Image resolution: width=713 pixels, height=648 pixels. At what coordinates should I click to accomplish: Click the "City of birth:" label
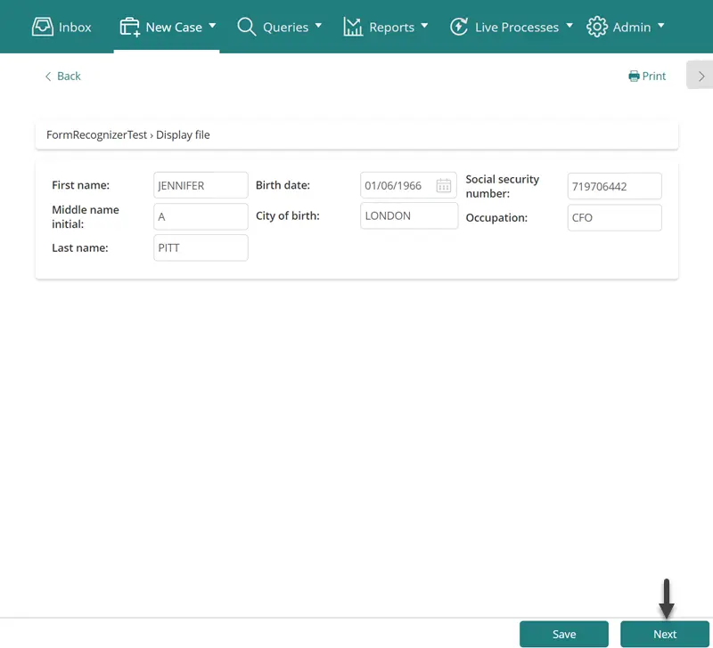click(288, 215)
